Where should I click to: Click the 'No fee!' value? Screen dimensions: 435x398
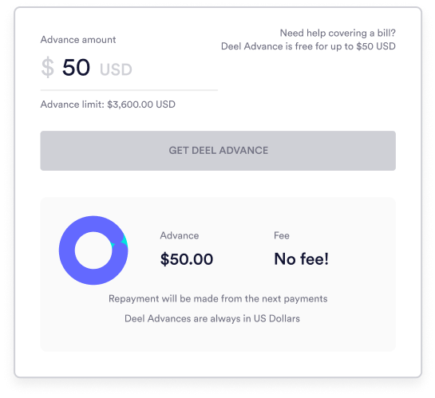(x=301, y=259)
